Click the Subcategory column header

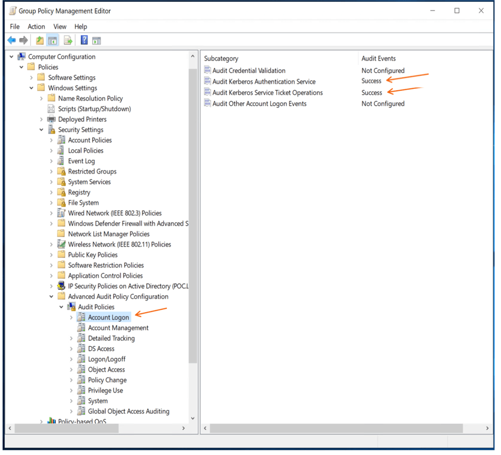221,58
